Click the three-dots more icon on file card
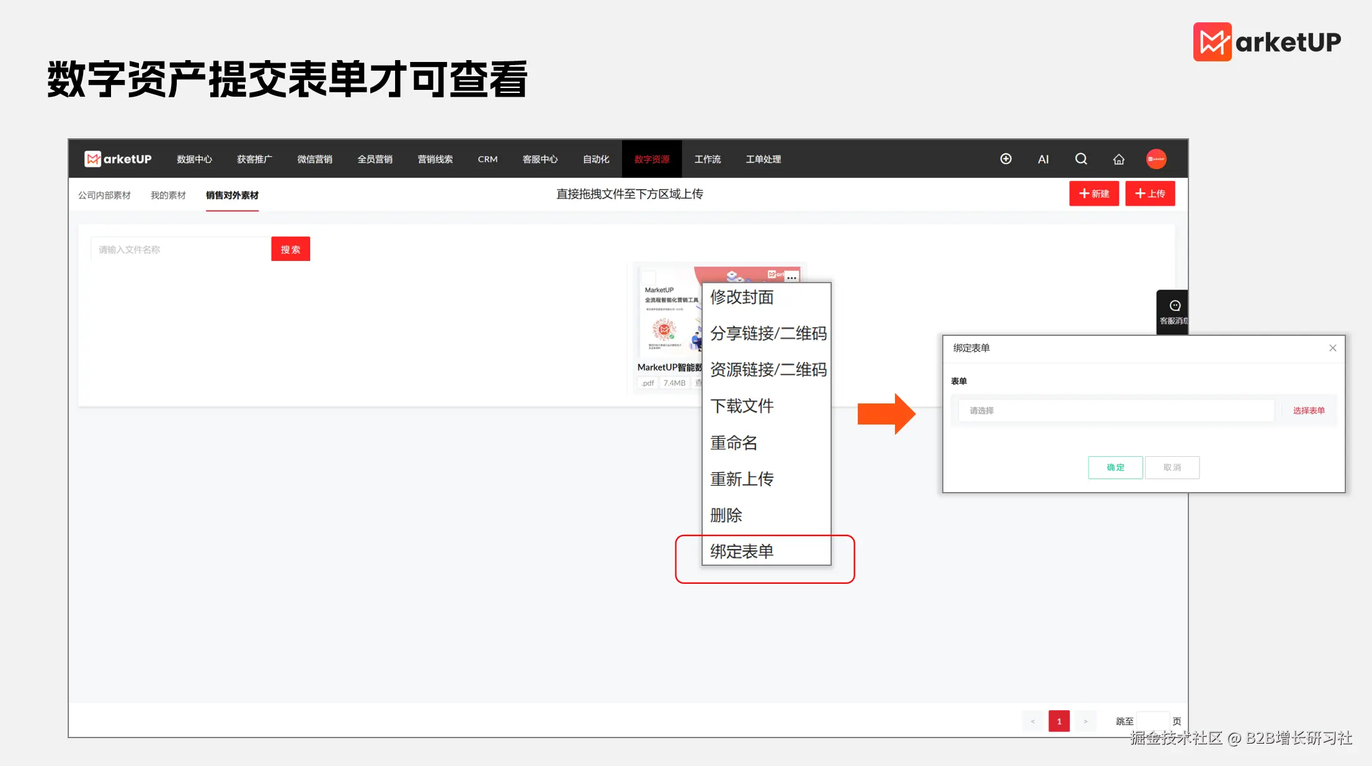The width and height of the screenshot is (1372, 766). (x=791, y=278)
